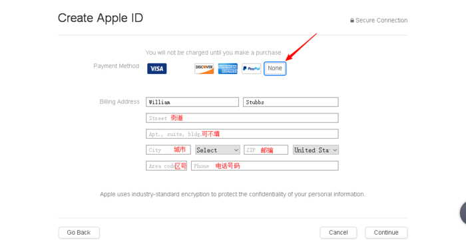Click the Apt., suite, bldg. field
Screen dimensions: 466x244
(x=242, y=134)
